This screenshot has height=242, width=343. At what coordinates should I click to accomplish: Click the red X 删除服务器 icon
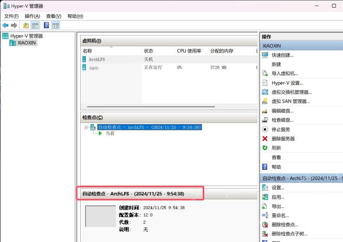pos(265,138)
